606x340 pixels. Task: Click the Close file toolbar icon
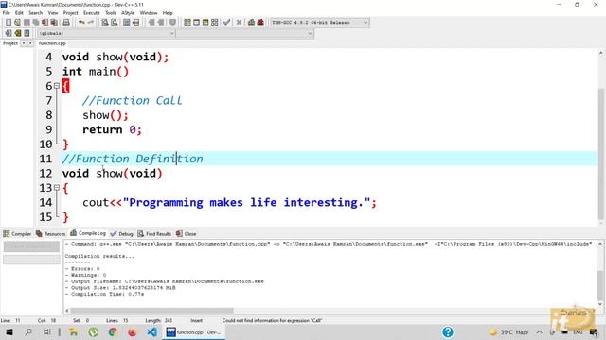click(x=45, y=23)
